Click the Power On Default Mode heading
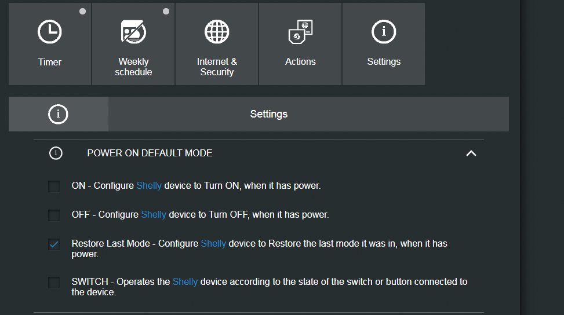The height and width of the screenshot is (315, 564). coord(150,153)
